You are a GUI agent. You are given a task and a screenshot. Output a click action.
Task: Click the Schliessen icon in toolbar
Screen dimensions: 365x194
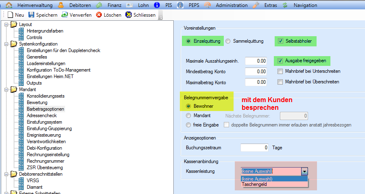click(129, 15)
